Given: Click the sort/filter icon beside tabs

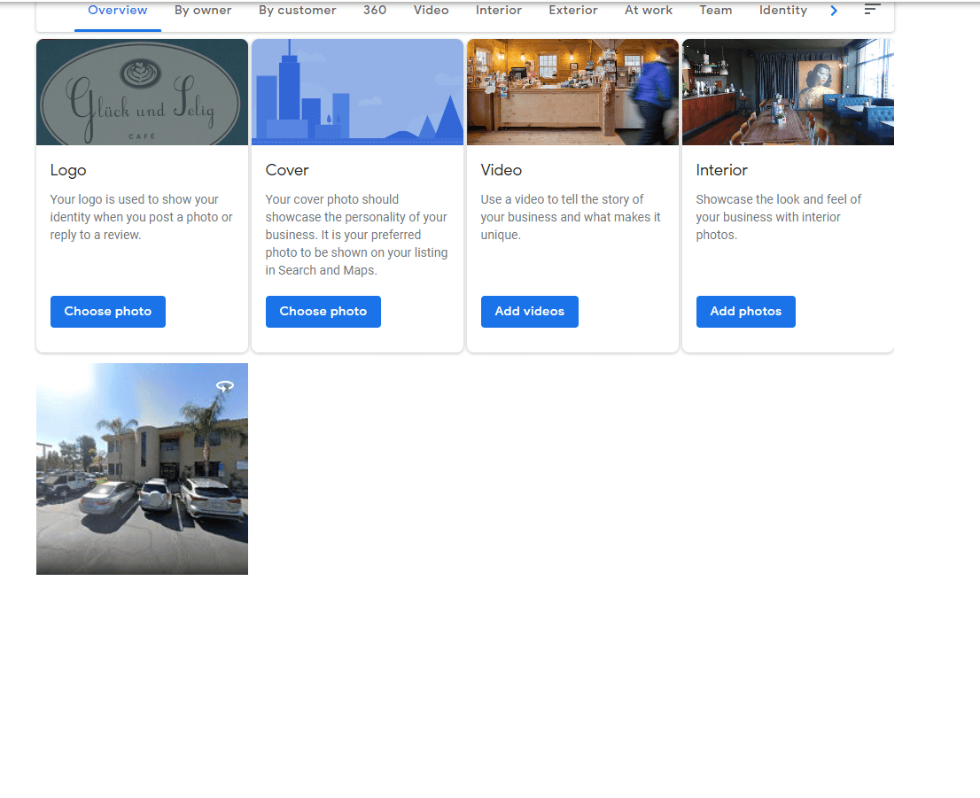Looking at the screenshot, I should [872, 10].
